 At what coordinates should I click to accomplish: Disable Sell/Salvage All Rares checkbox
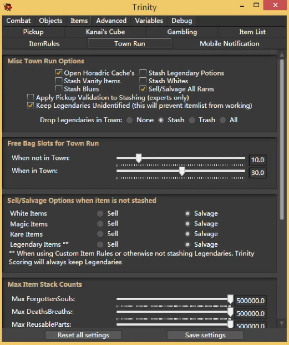pos(143,89)
